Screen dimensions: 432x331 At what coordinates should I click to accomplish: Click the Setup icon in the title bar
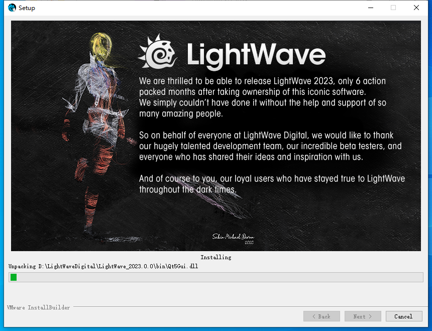(x=11, y=8)
